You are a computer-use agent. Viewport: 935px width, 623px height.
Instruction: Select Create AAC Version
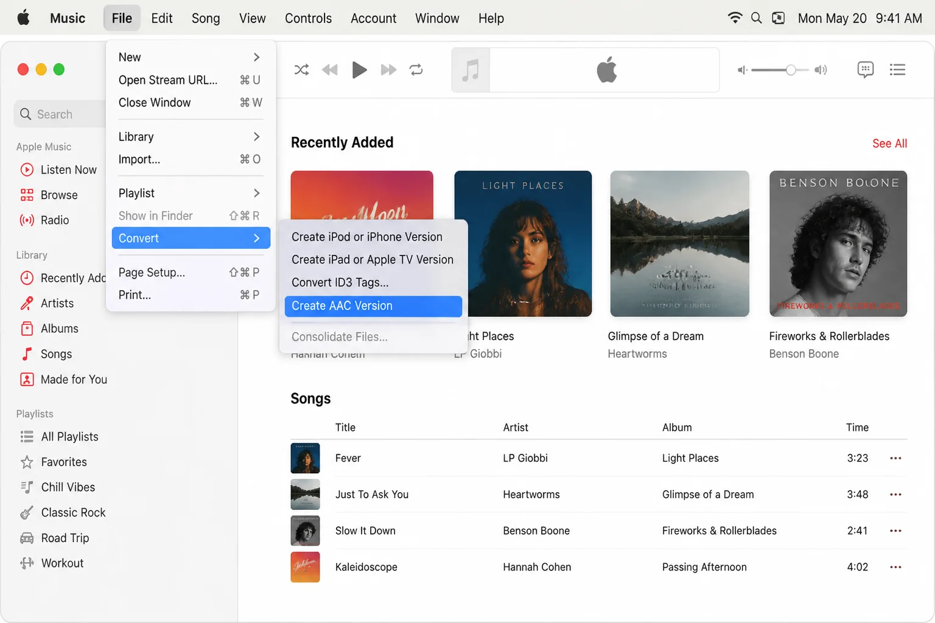tap(373, 306)
